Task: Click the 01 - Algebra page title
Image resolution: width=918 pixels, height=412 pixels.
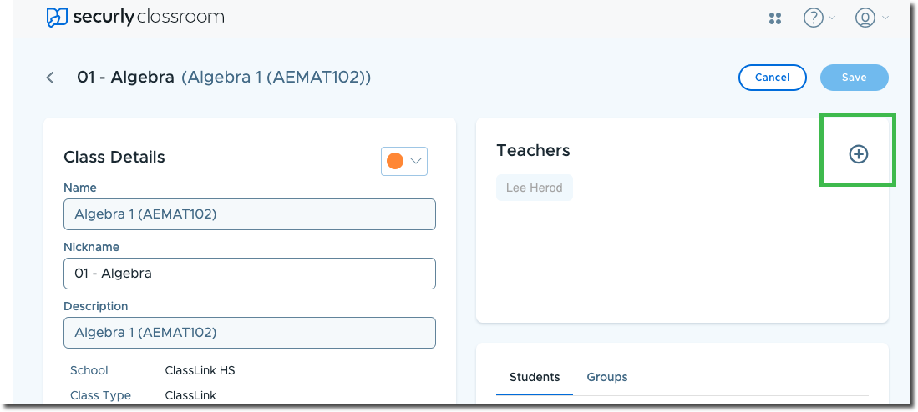Action: (x=125, y=78)
